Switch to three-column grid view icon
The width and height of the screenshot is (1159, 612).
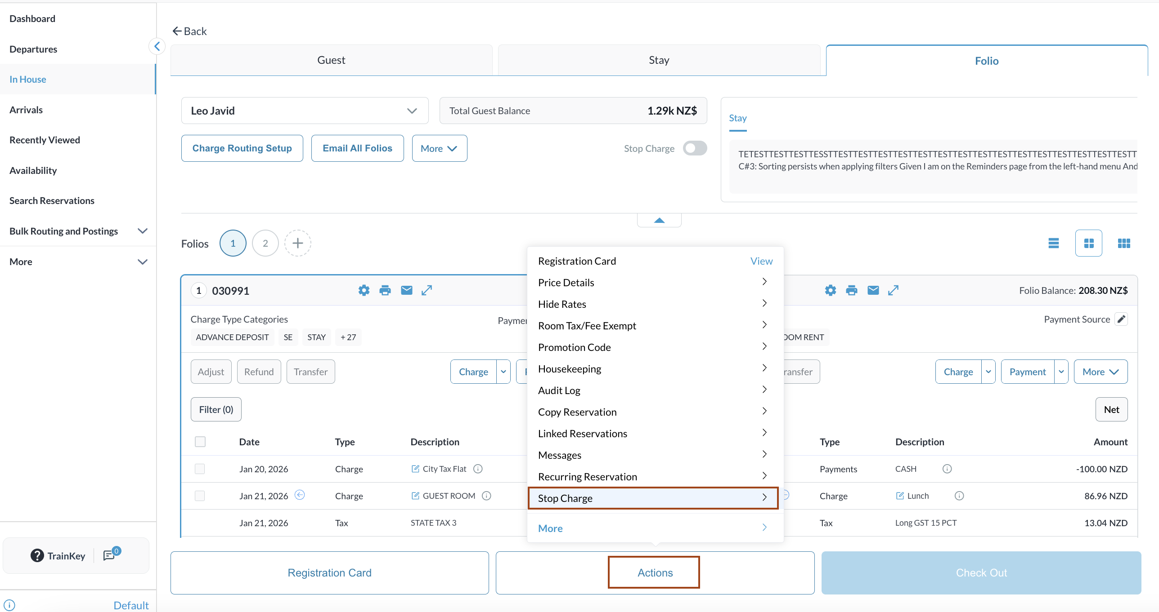(1123, 243)
